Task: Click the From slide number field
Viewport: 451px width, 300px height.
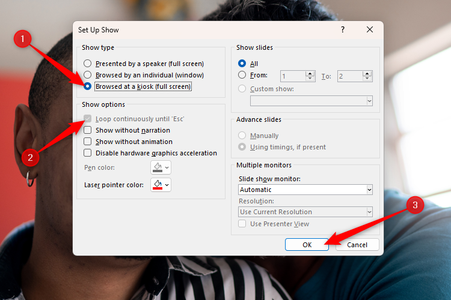Action: pyautogui.click(x=293, y=76)
